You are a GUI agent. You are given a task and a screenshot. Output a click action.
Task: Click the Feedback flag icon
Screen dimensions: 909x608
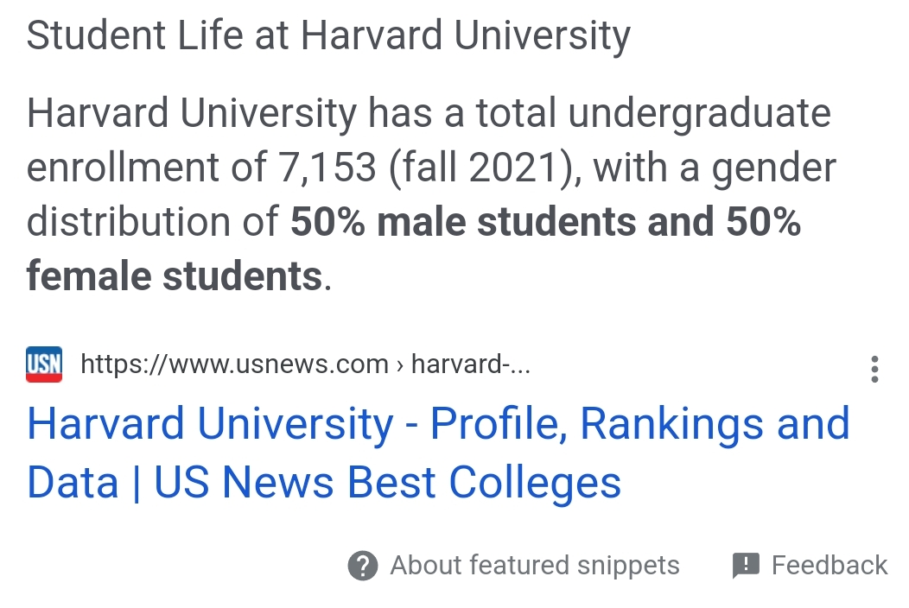point(745,566)
